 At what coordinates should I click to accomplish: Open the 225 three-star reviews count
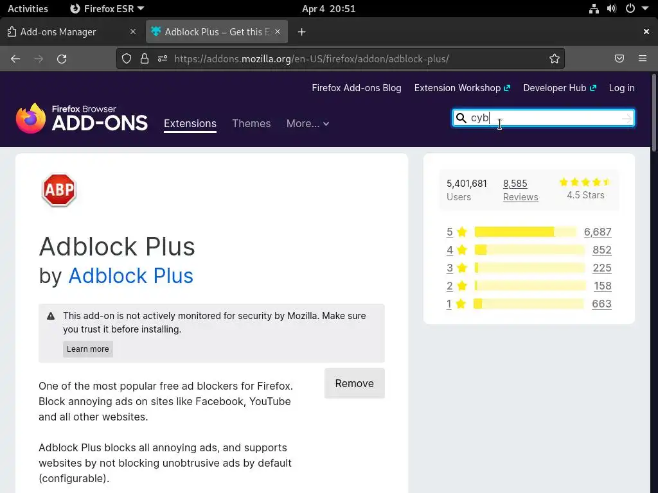point(601,268)
